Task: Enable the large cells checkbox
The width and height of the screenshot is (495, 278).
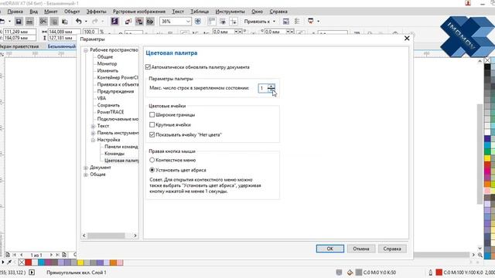Action: pos(152,125)
